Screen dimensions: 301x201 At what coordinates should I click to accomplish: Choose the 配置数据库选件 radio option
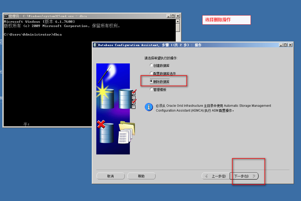pyautogui.click(x=151, y=73)
